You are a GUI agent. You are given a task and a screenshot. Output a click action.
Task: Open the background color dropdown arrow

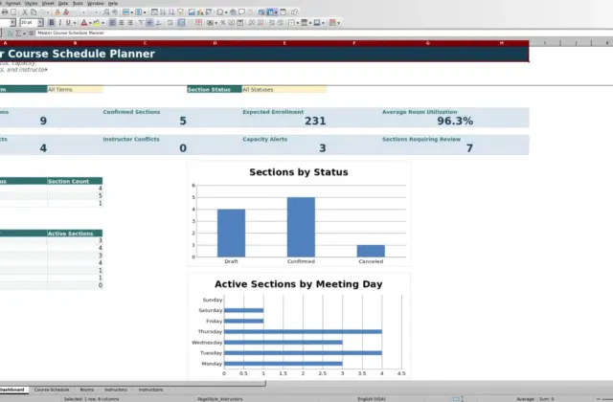click(x=102, y=23)
